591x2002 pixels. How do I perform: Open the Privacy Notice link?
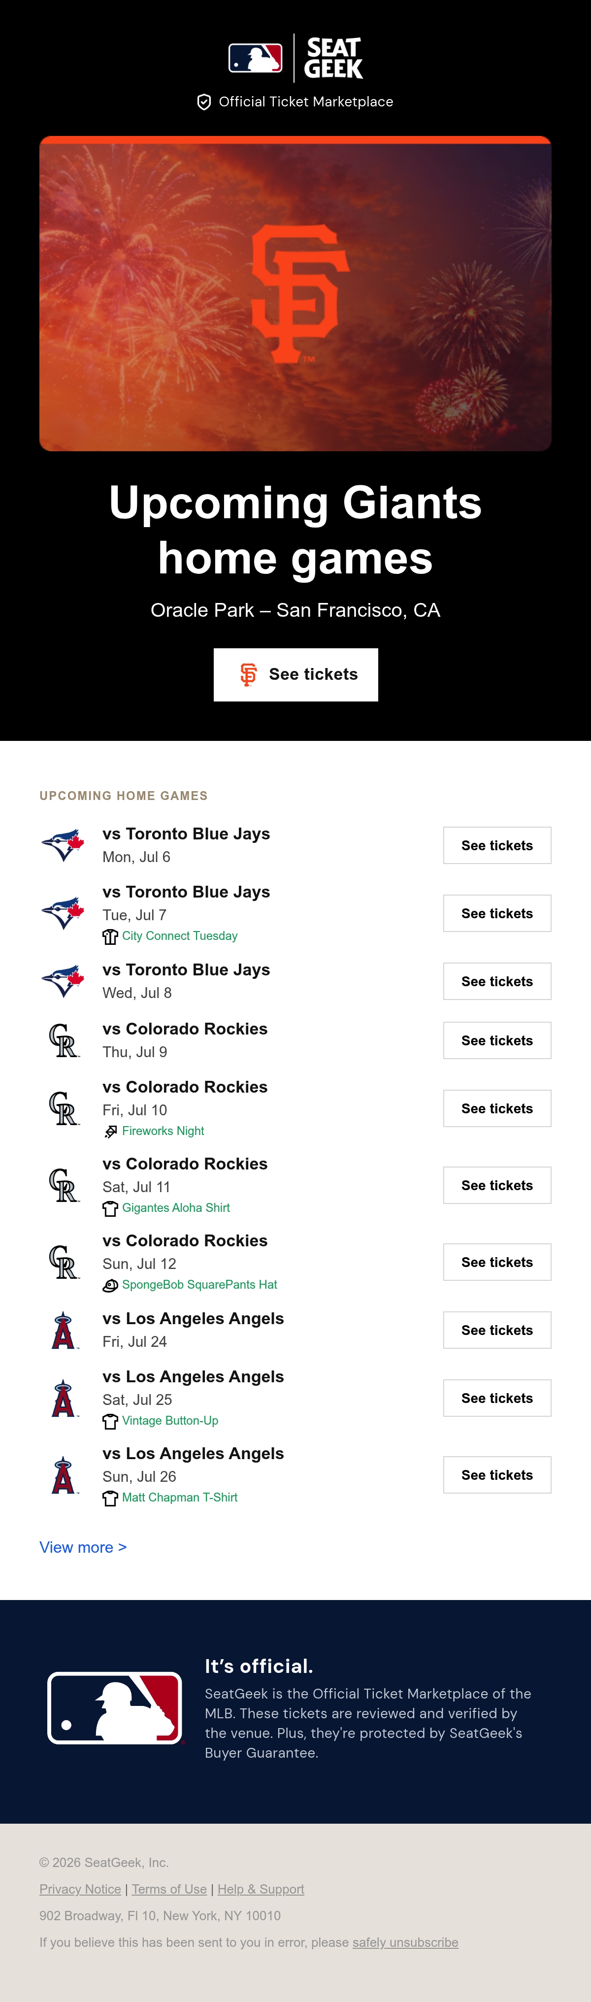80,1889
